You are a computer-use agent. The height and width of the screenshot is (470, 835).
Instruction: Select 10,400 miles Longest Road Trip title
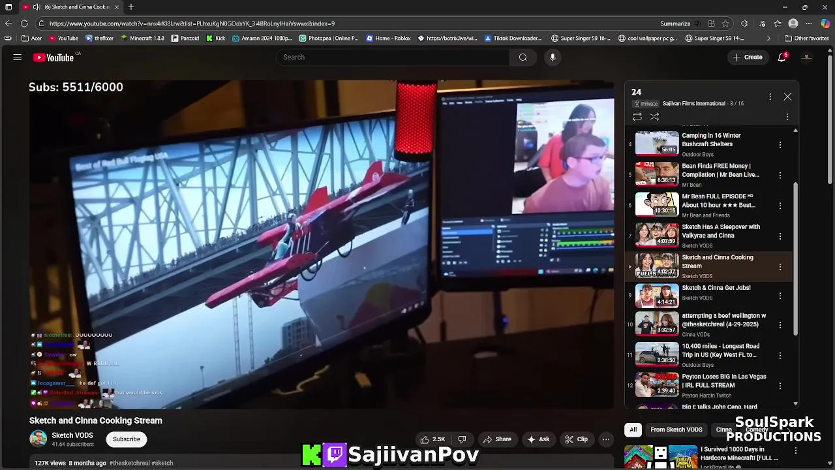coord(720,351)
